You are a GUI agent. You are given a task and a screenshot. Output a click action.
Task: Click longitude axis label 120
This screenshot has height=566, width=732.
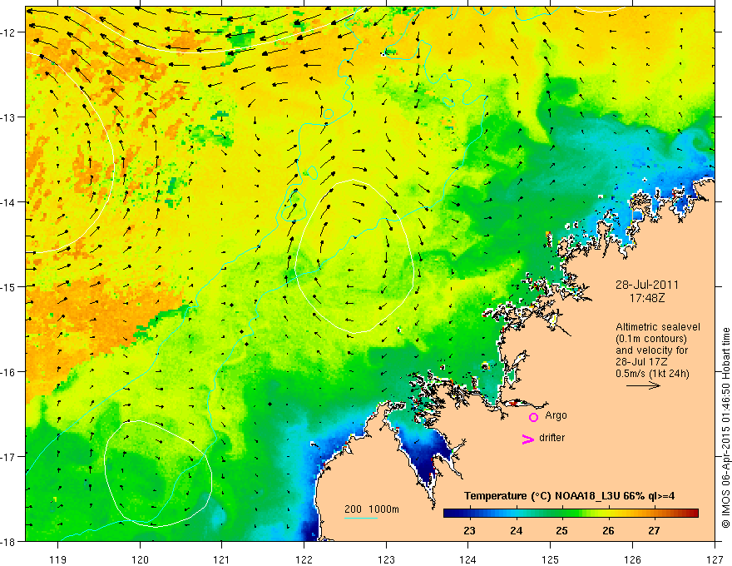140,559
